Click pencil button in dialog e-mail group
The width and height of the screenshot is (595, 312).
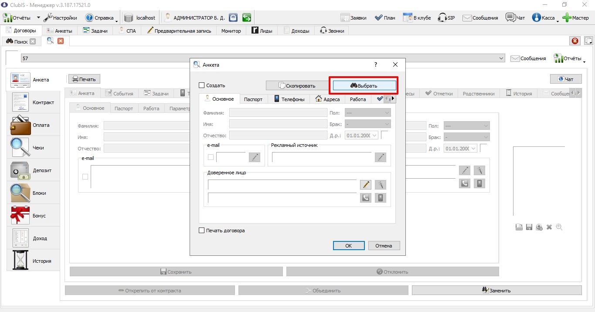coord(254,157)
